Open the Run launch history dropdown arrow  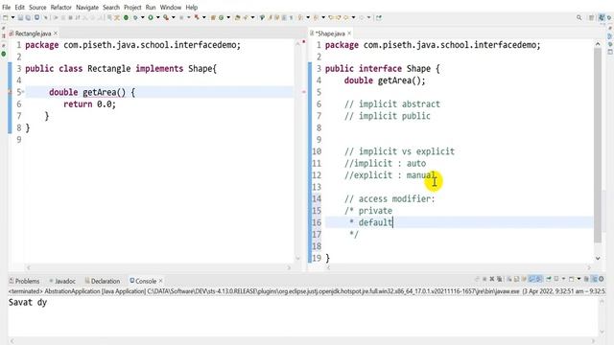tap(158, 17)
